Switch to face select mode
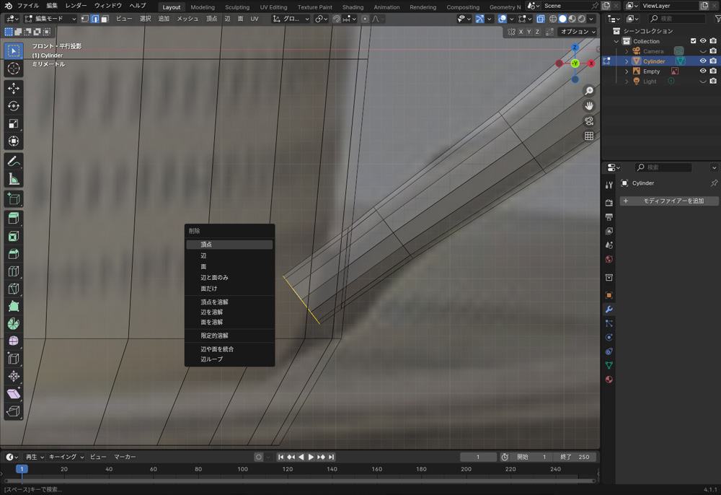Viewport: 721px width, 495px height. (105, 19)
